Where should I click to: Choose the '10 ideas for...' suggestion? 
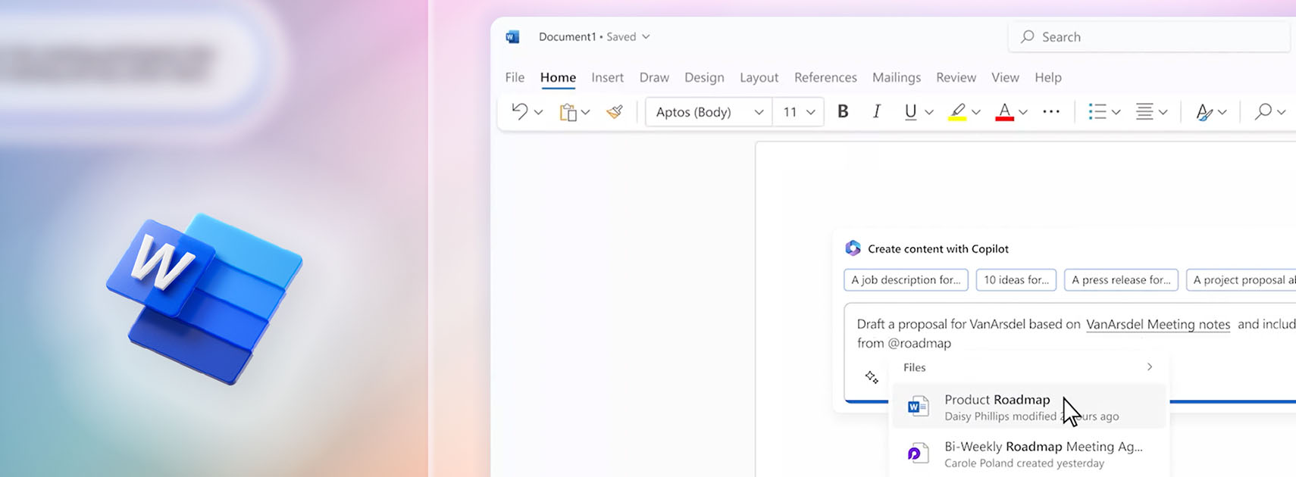(x=1016, y=280)
